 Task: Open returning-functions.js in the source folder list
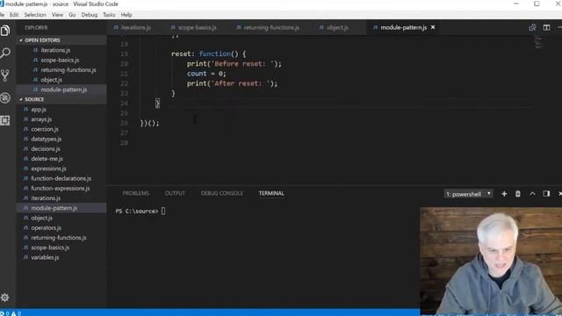61,238
